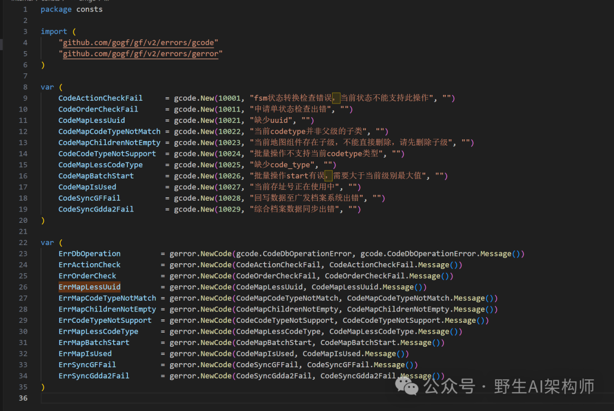Click CodeMapLessCodeType on line 15
This screenshot has width=614, height=411.
[x=100, y=165]
